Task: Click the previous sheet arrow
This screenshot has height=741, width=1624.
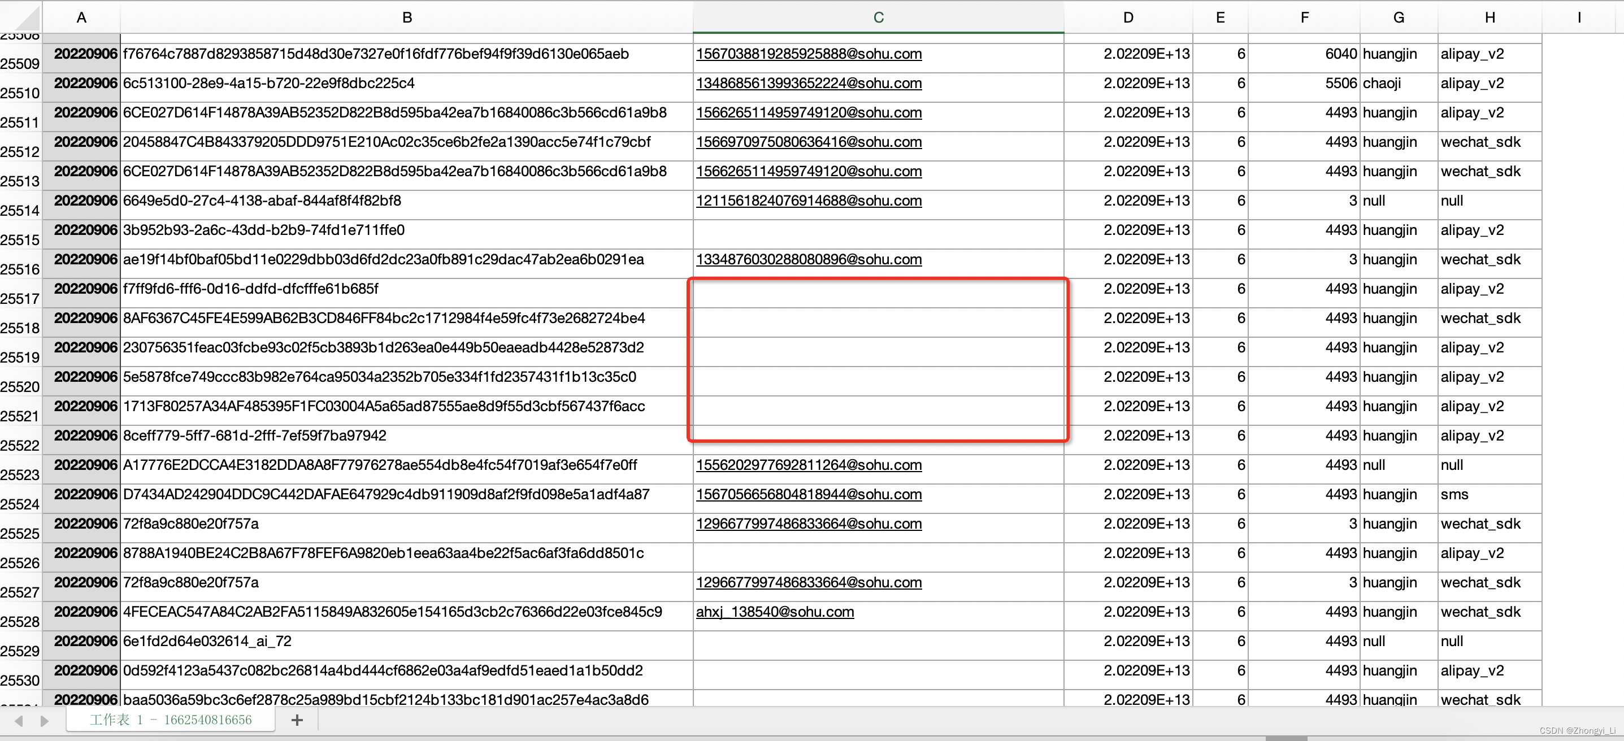Action: tap(19, 720)
